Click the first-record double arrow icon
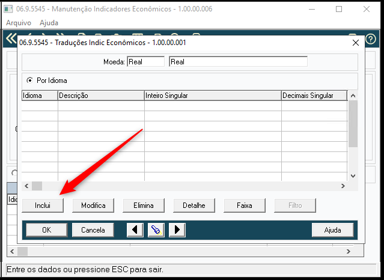This screenshot has height=280, width=384. [11, 38]
